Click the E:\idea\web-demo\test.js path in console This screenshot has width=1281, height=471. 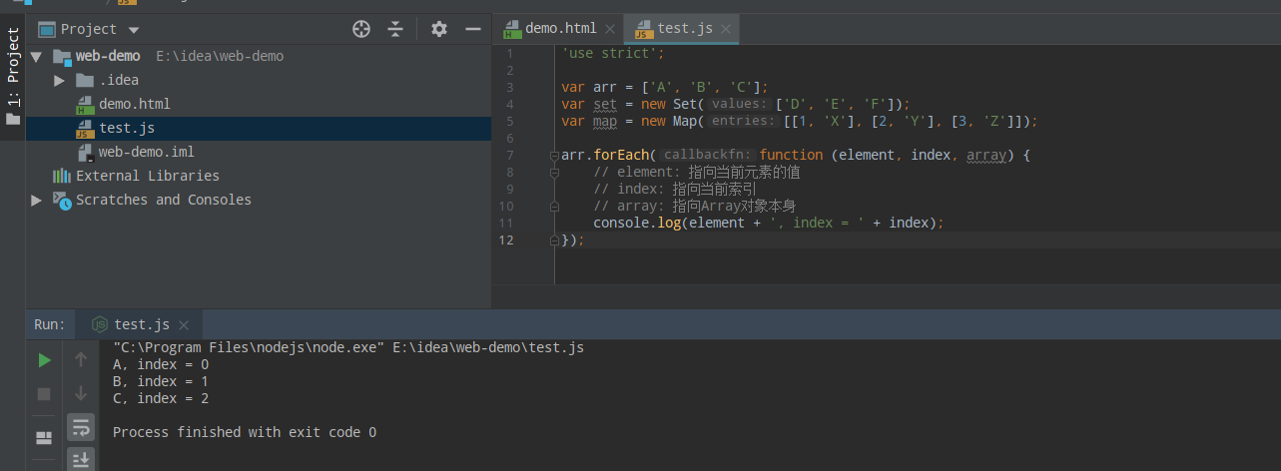[x=488, y=347]
